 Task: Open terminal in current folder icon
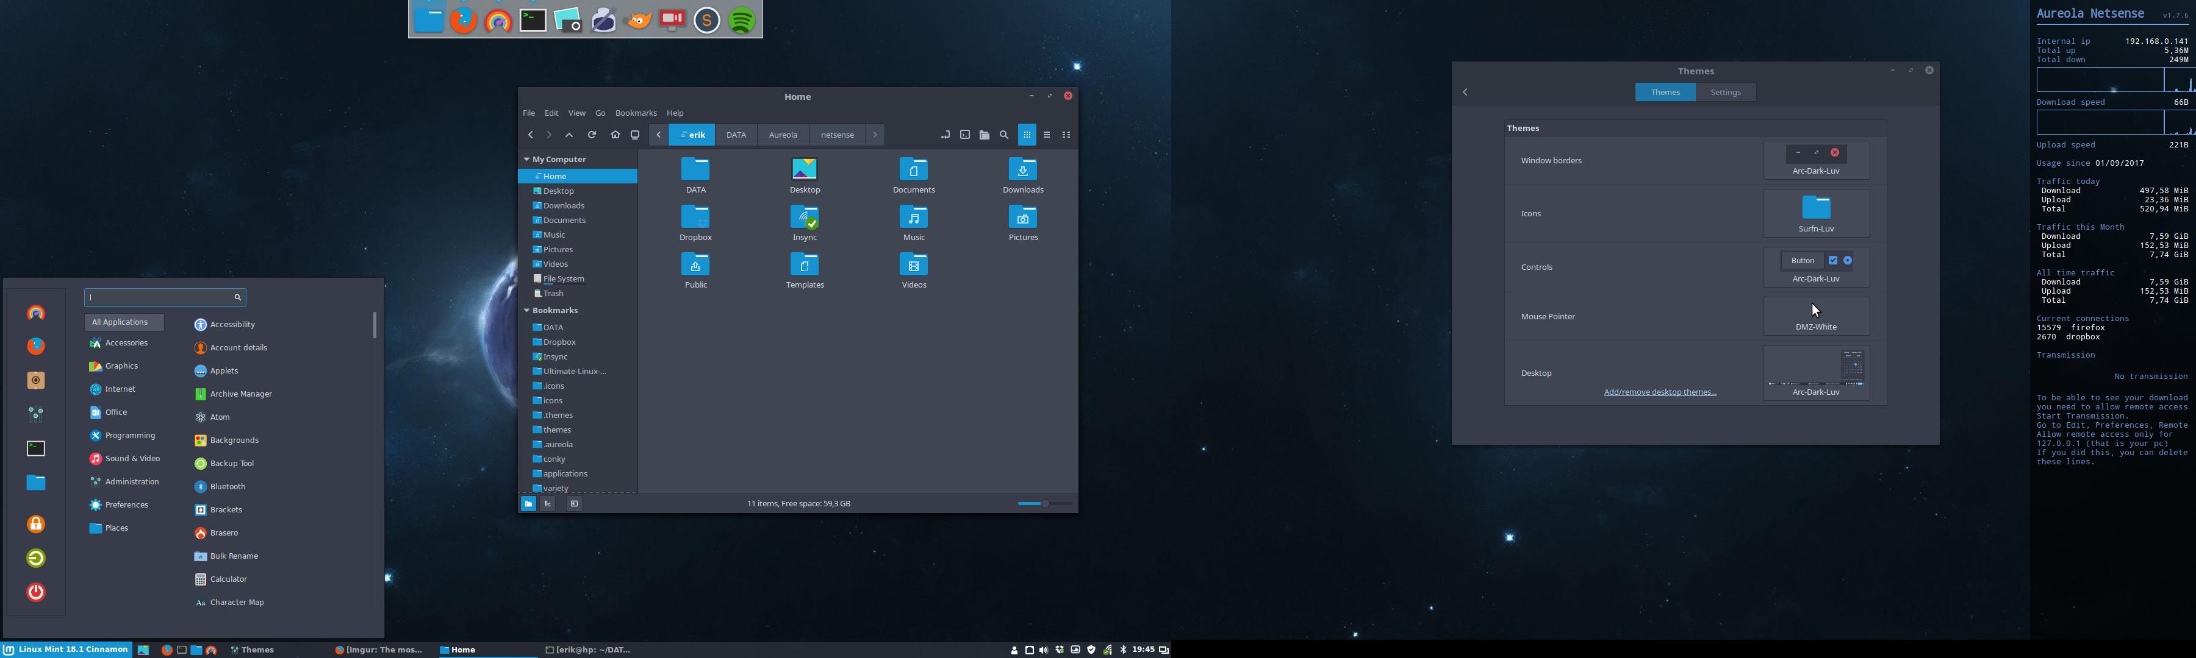tap(965, 135)
